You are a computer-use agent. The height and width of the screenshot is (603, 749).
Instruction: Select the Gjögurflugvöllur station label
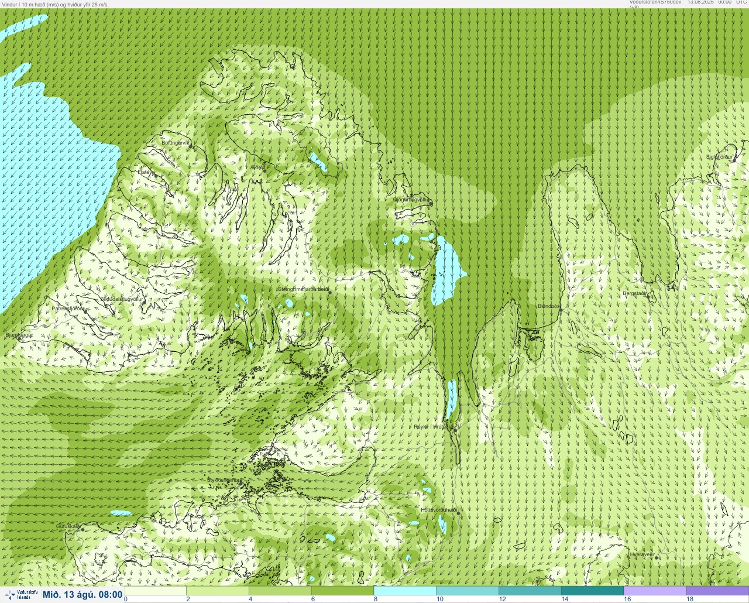coord(411,200)
